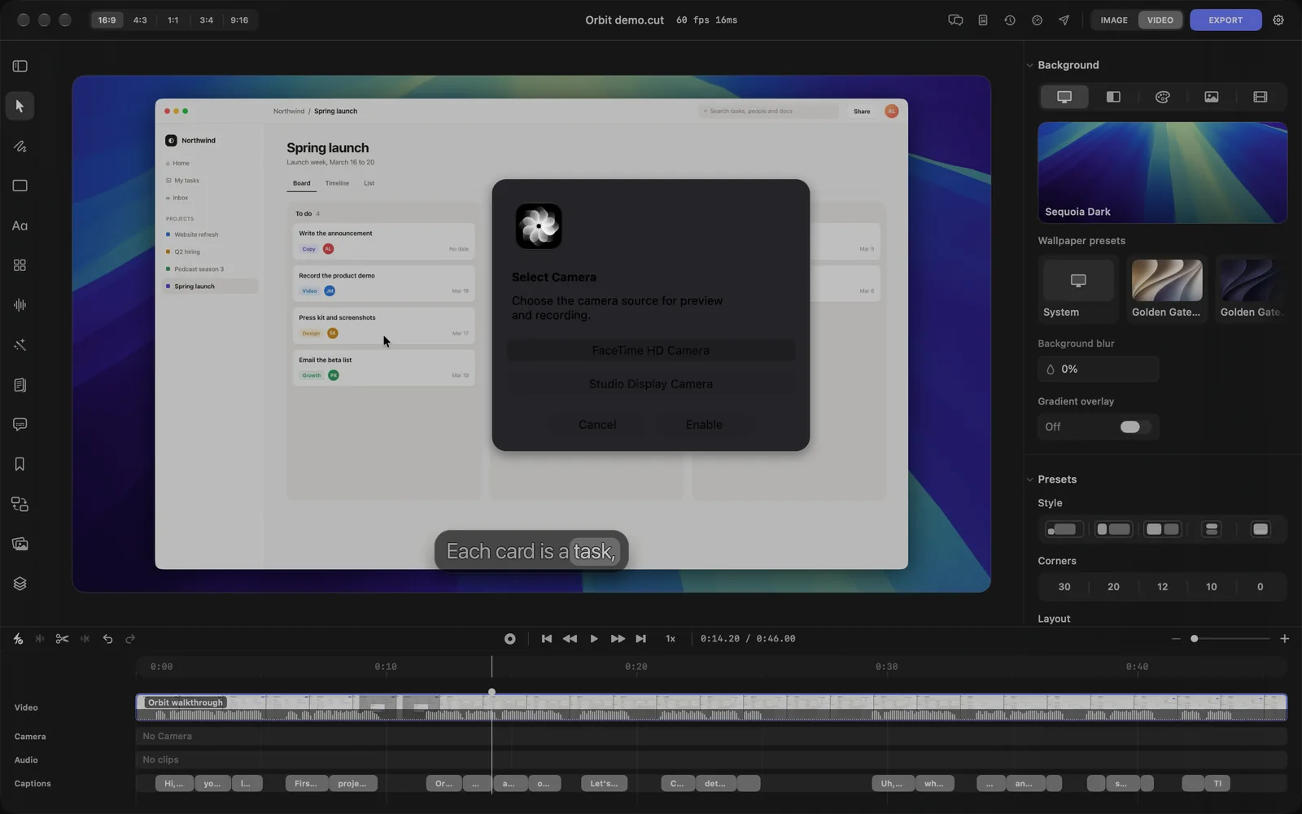Open the layers stack icon
The height and width of the screenshot is (814, 1302).
click(20, 584)
